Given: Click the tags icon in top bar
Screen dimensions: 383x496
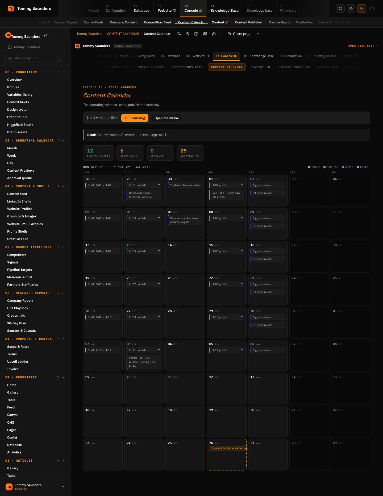Looking at the screenshot, I should pos(351,9).
